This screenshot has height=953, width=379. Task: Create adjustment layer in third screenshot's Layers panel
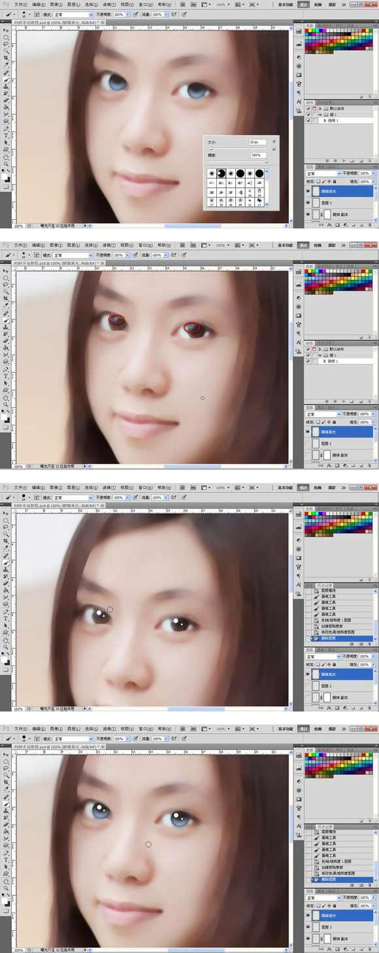tap(346, 708)
